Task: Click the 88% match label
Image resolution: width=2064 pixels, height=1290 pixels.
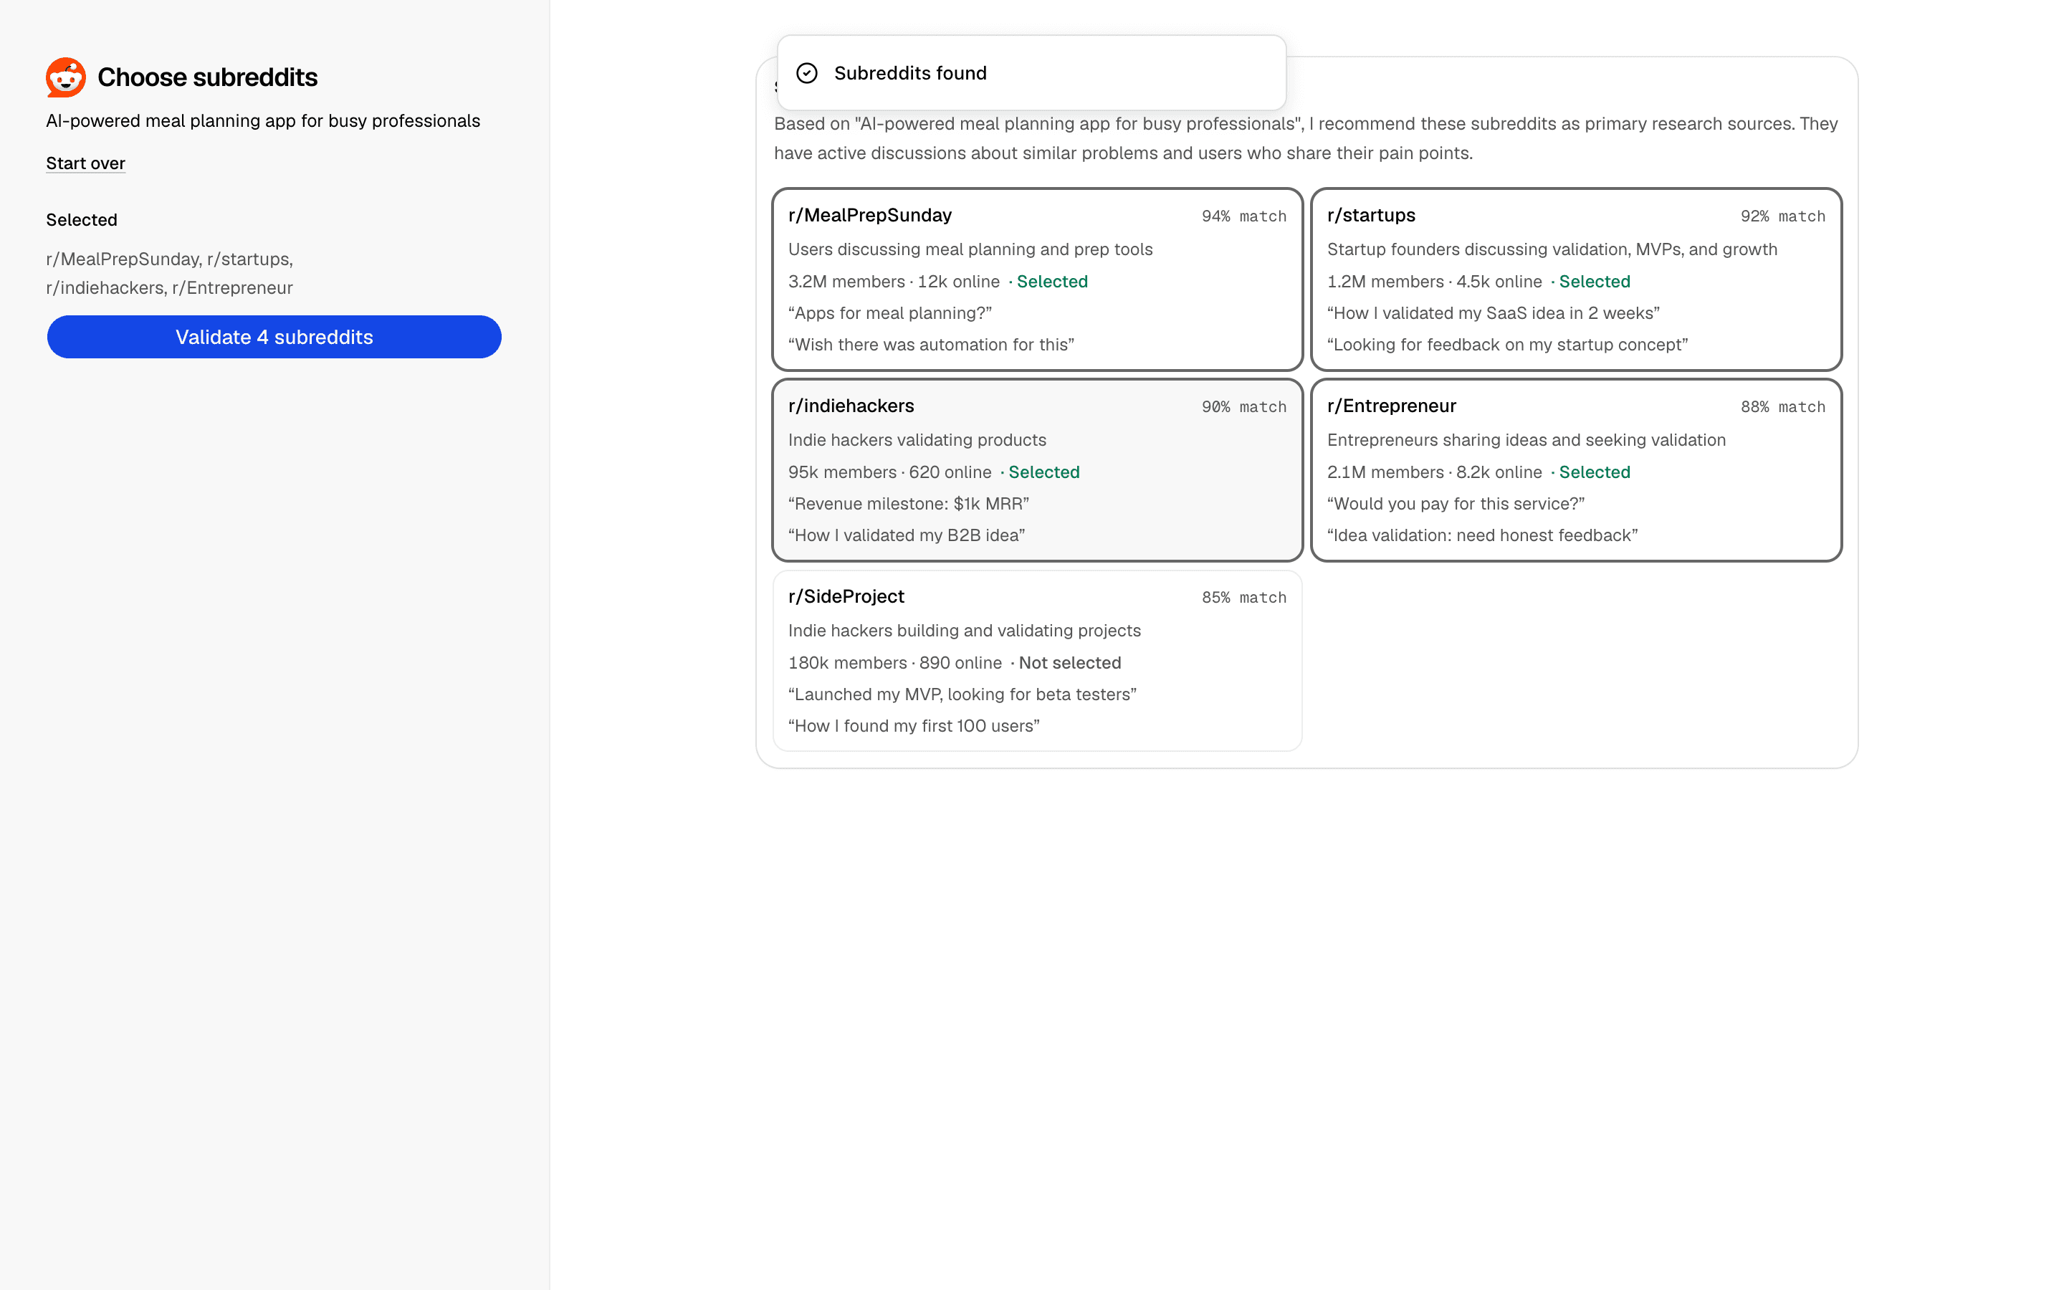Action: pos(1782,407)
